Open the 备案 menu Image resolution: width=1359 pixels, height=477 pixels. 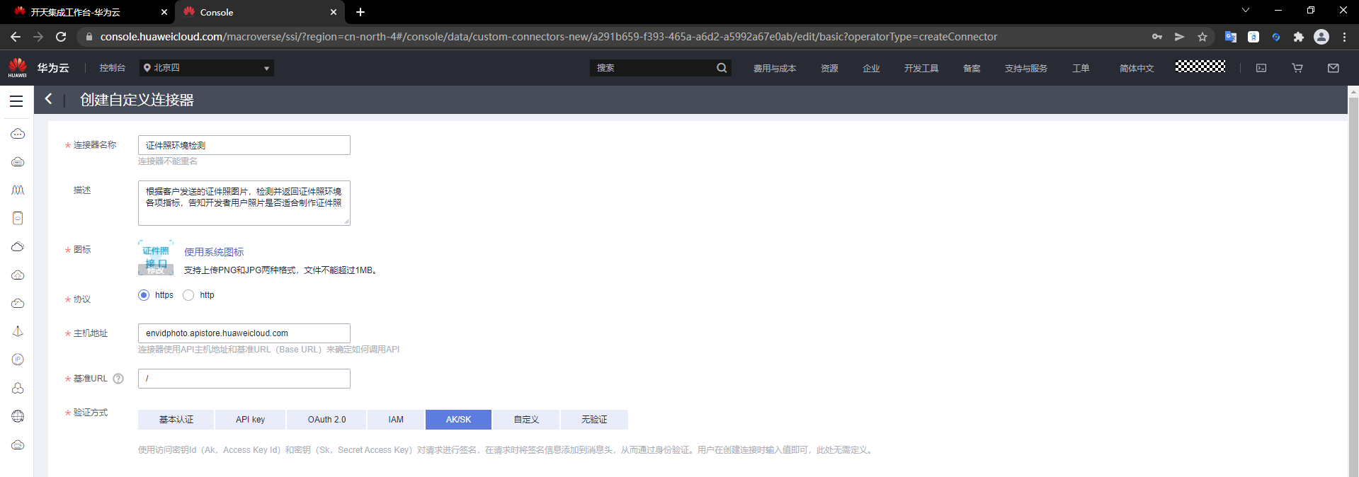click(972, 69)
